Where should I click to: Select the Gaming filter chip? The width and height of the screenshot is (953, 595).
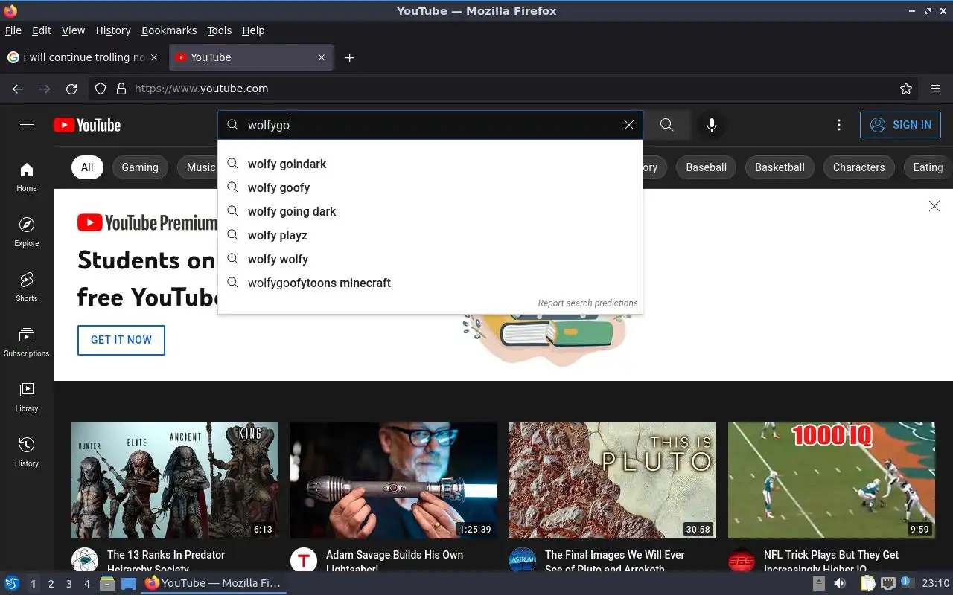(140, 167)
